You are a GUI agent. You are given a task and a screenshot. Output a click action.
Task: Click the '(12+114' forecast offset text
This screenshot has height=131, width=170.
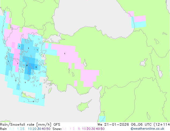click(162, 125)
